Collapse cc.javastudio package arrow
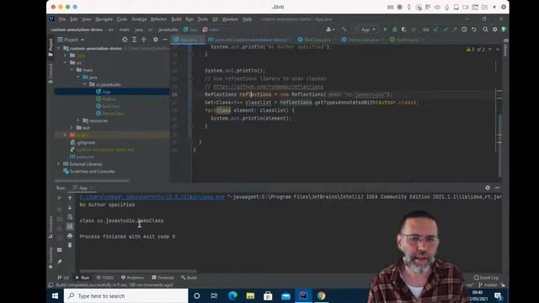Image resolution: width=539 pixels, height=303 pixels. click(84, 84)
